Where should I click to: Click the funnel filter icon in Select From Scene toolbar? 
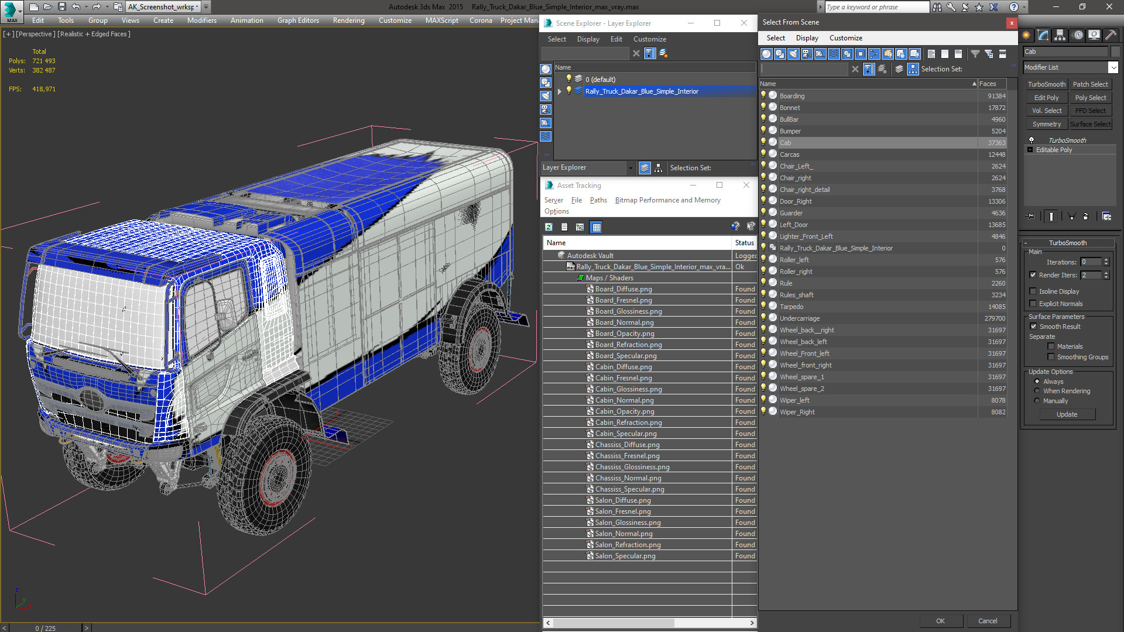[975, 54]
